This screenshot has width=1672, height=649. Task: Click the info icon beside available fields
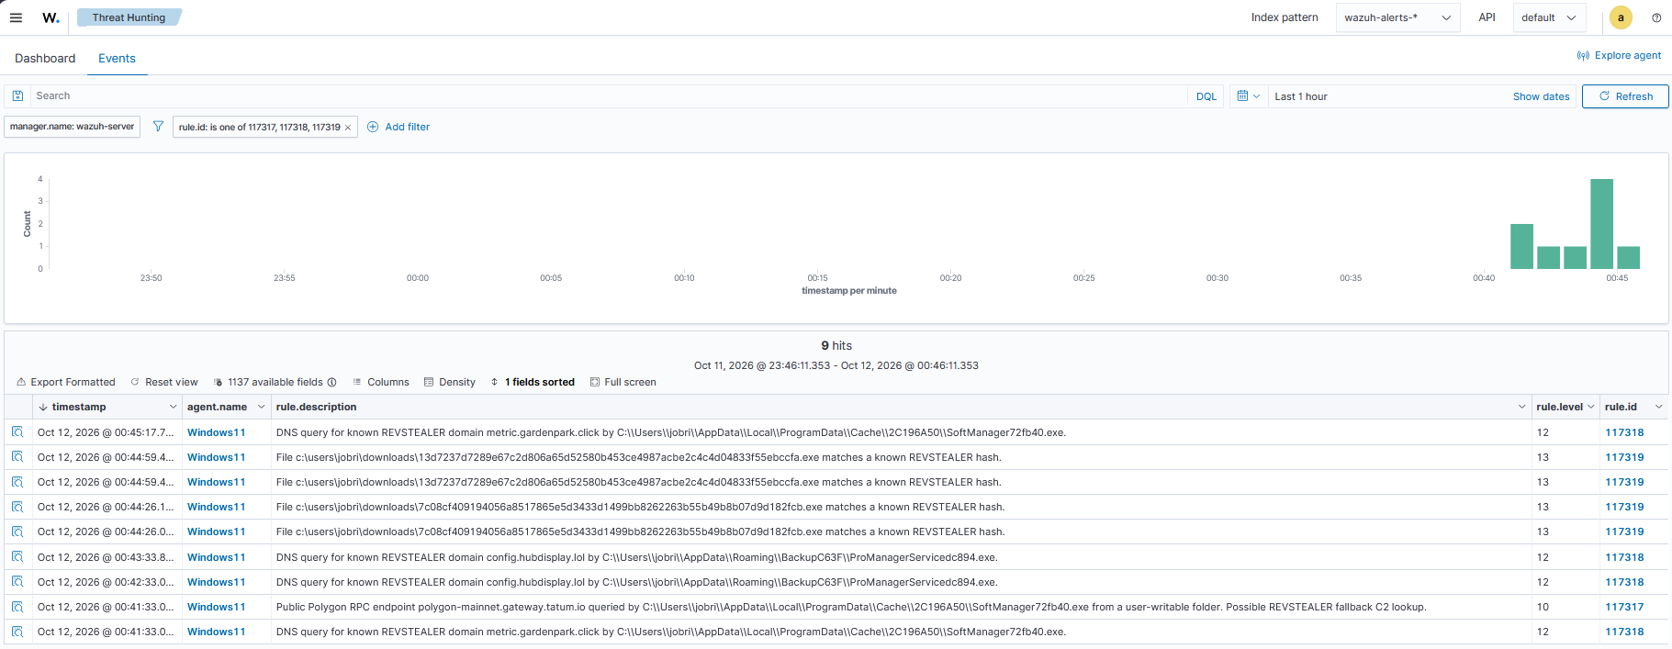pyautogui.click(x=332, y=383)
